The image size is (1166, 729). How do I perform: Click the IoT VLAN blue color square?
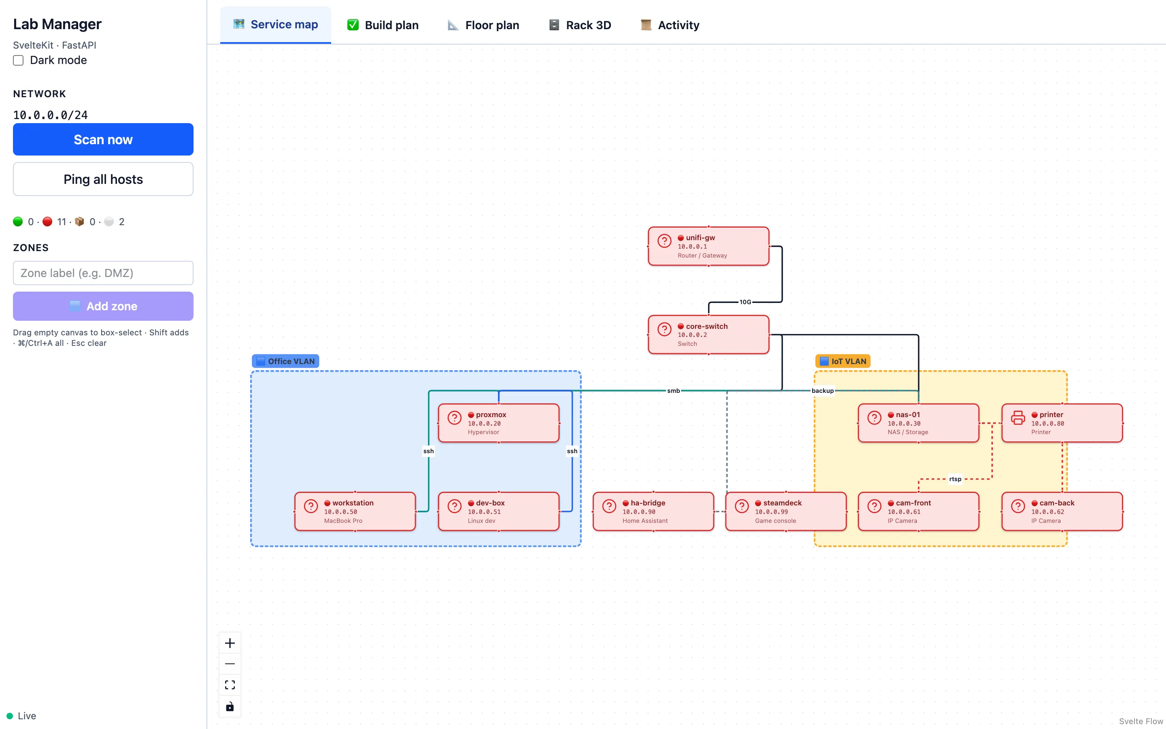(824, 361)
